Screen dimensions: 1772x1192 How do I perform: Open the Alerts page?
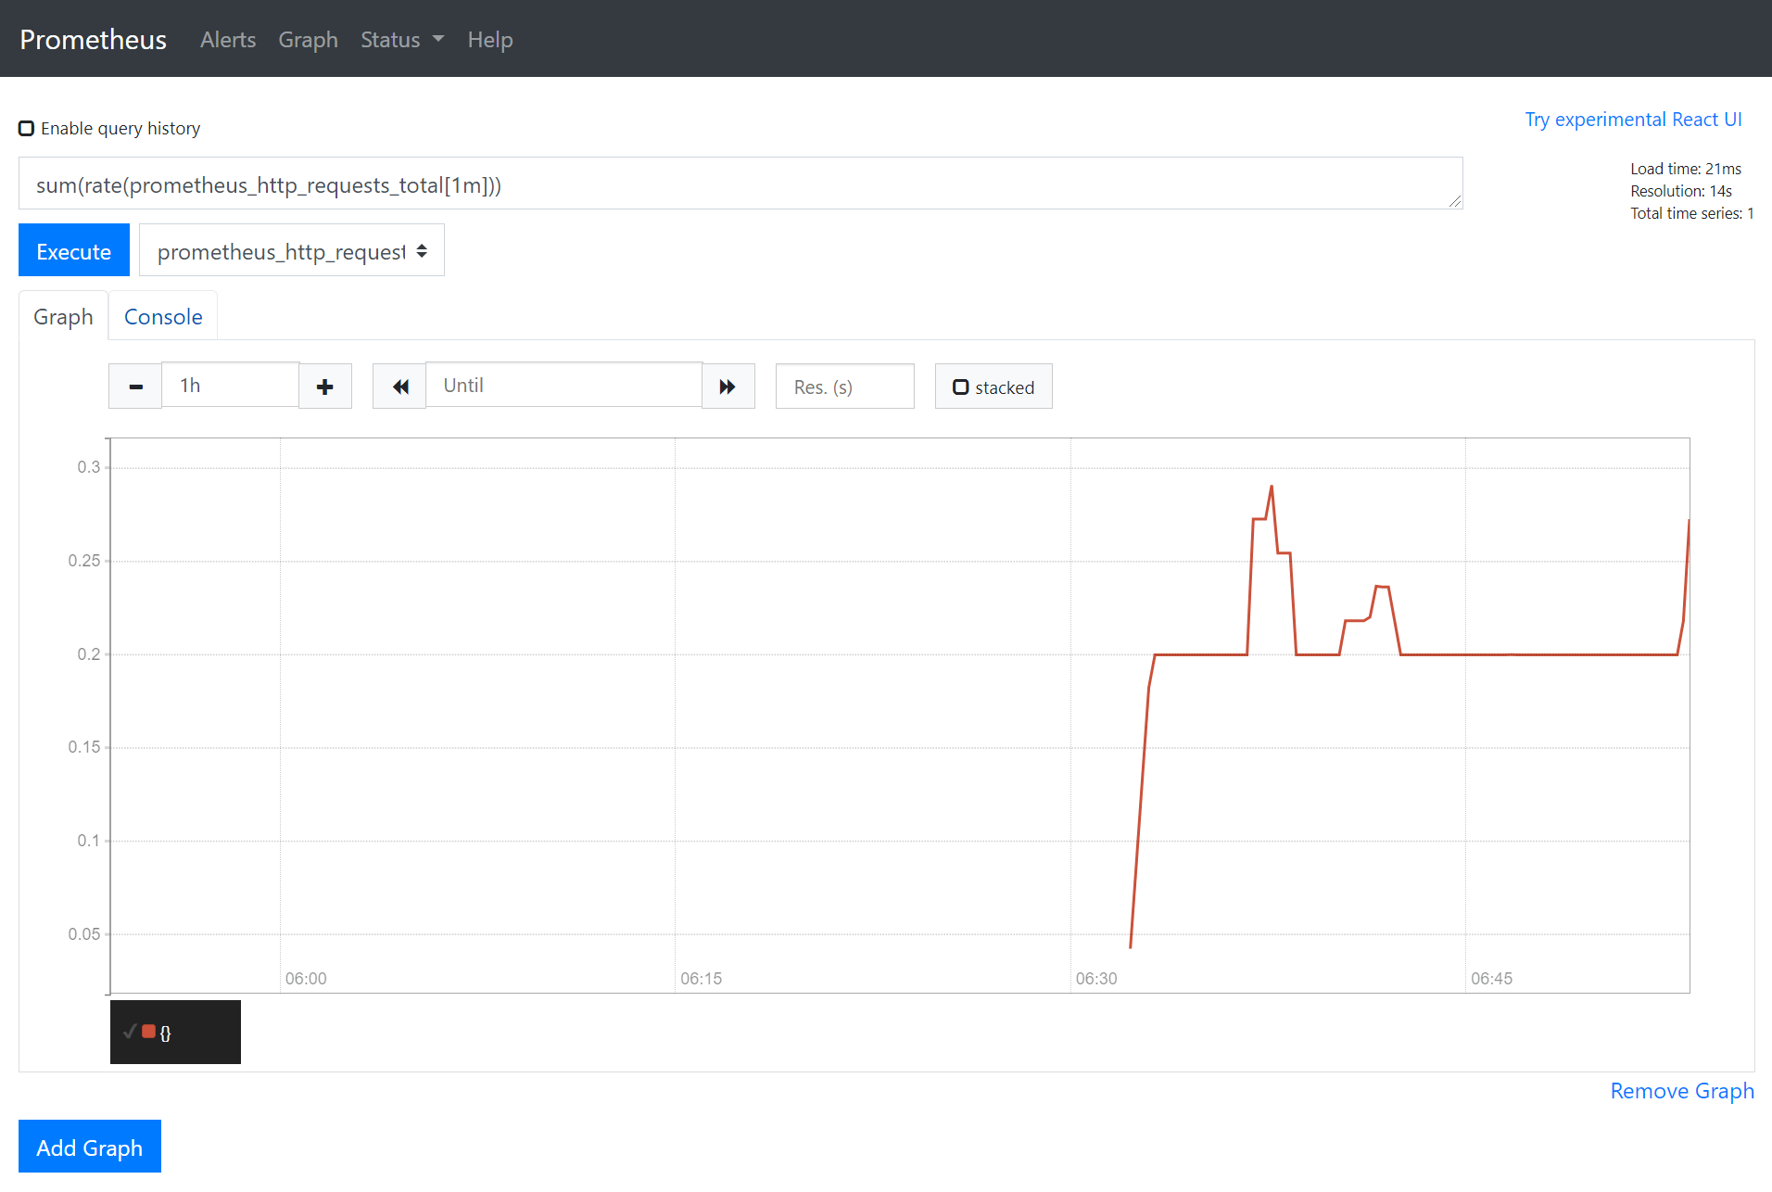[x=228, y=40]
